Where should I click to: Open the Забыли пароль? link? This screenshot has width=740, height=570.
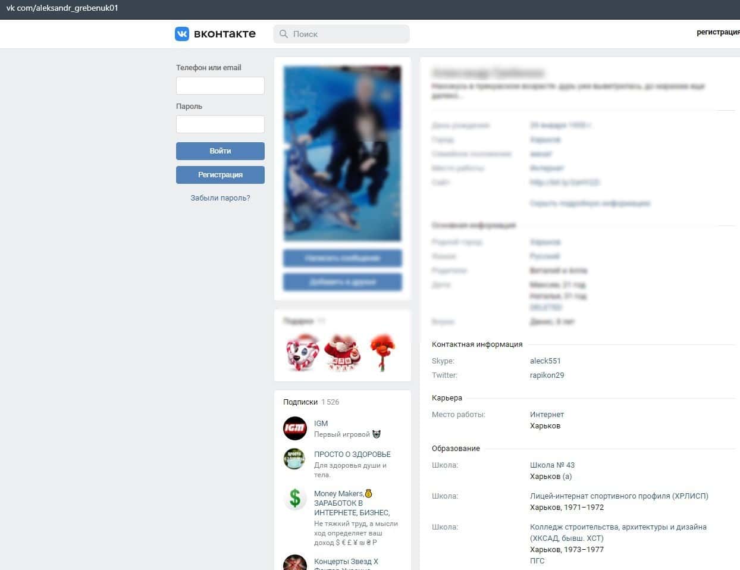coord(220,198)
